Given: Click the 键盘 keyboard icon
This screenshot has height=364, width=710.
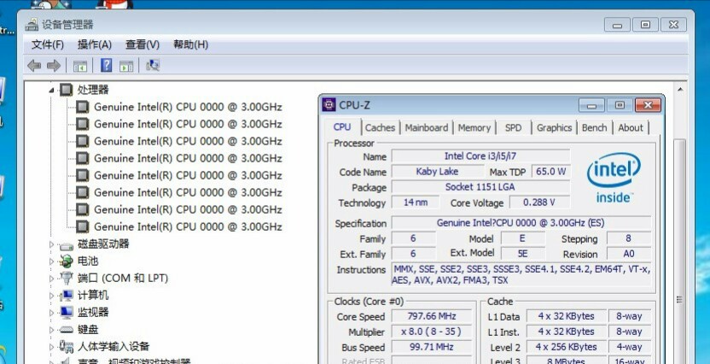Looking at the screenshot, I should click(x=66, y=330).
